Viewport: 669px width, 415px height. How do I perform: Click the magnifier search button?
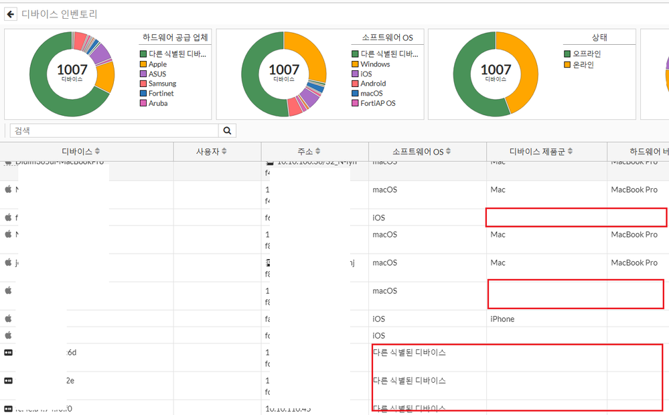[227, 131]
